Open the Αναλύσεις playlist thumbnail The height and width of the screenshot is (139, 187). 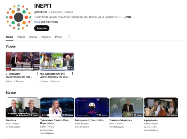pos(23,108)
